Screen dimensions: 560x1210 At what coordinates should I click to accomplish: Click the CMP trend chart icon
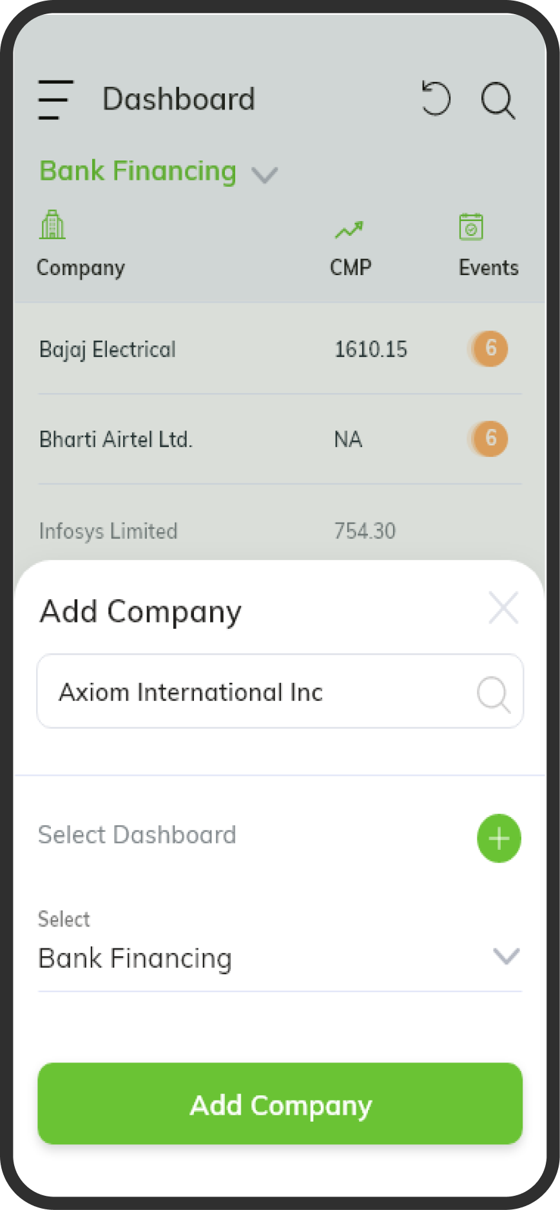(x=349, y=229)
